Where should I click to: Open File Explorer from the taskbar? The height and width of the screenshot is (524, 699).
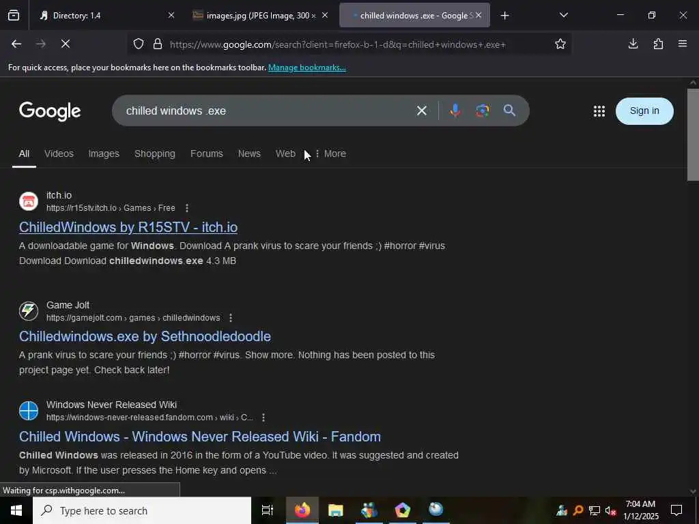(335, 510)
